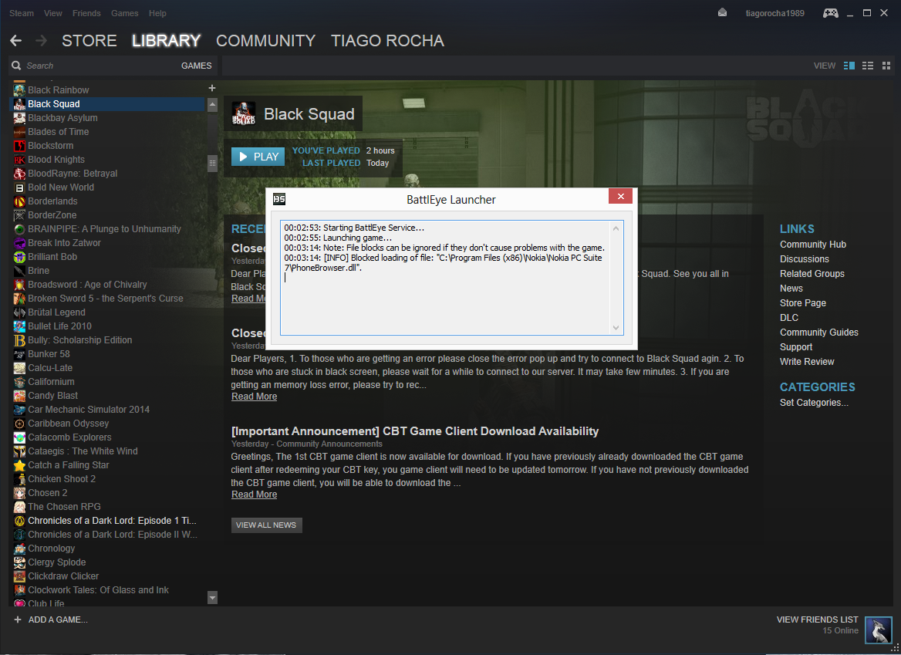Open Store Page link
This screenshot has height=655, width=901.
point(803,302)
